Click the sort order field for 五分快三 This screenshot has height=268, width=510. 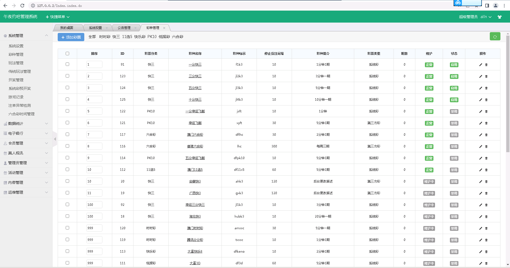94,88
